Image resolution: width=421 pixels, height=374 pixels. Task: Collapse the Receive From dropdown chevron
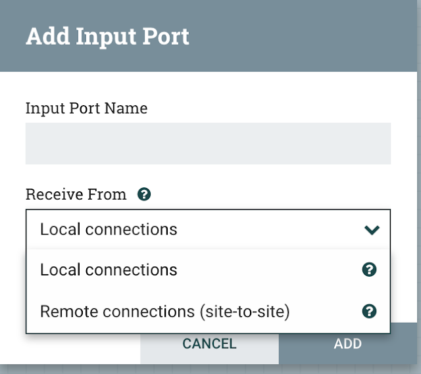[x=372, y=230]
